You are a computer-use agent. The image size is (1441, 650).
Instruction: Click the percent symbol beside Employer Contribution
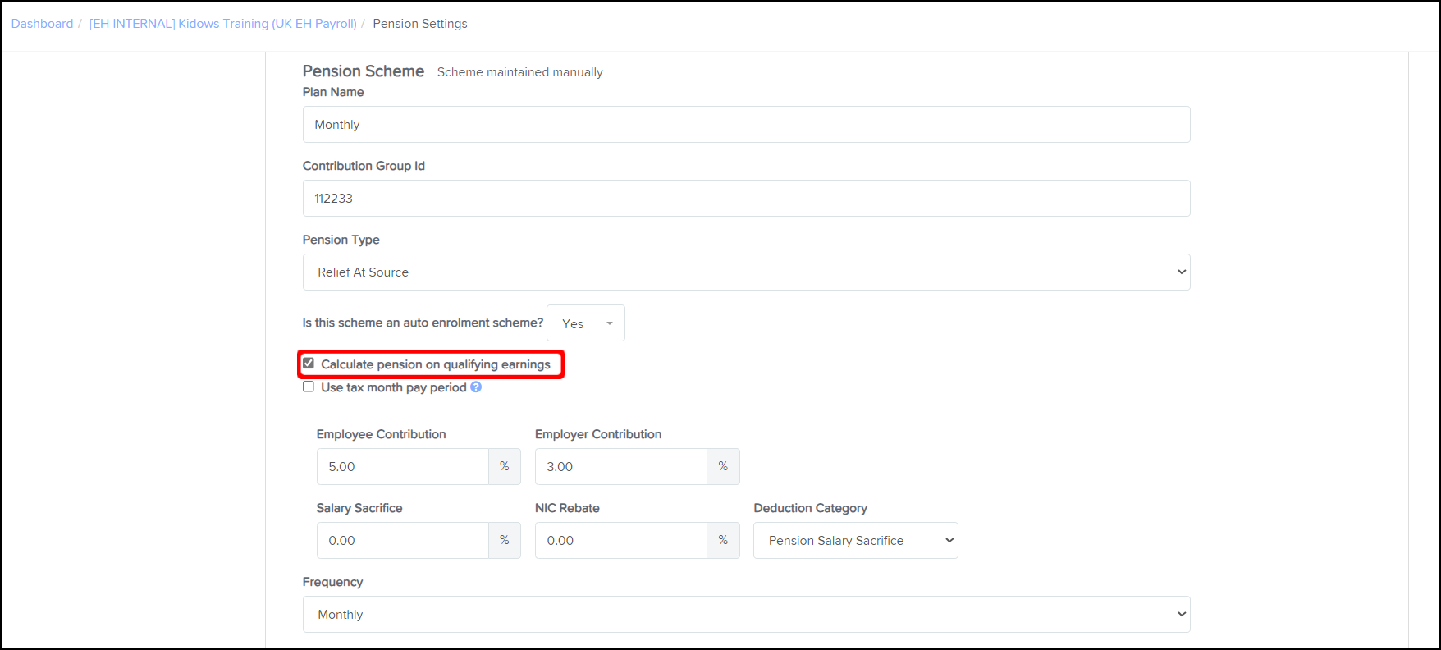click(723, 467)
